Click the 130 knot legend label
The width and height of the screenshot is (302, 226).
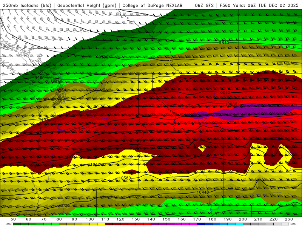[136, 219]
